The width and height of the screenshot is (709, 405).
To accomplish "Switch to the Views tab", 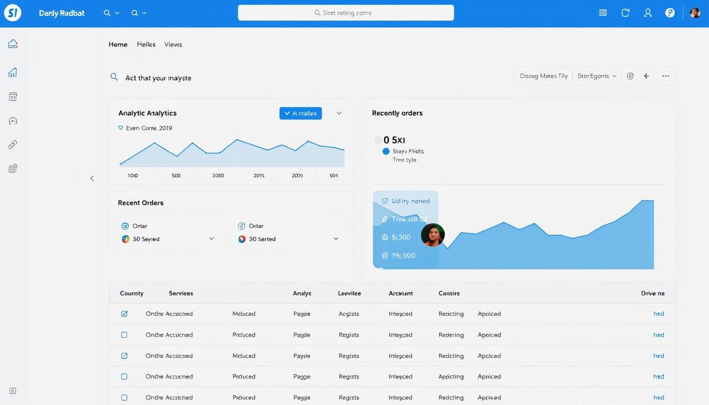I will pyautogui.click(x=173, y=44).
